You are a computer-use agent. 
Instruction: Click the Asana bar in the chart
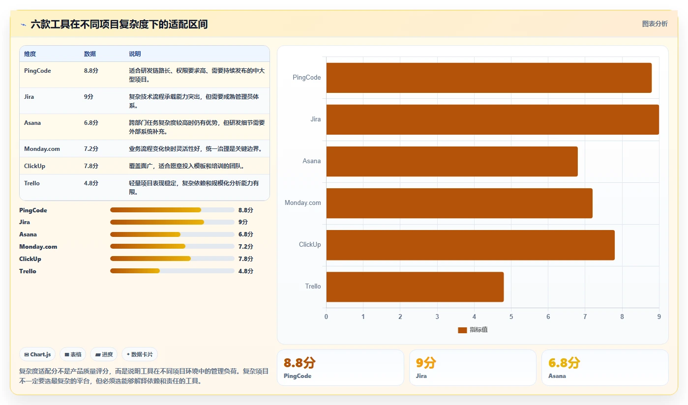click(452, 161)
